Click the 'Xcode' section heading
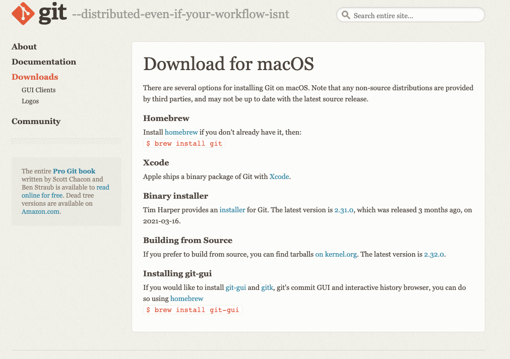The height and width of the screenshot is (359, 510). tap(156, 162)
